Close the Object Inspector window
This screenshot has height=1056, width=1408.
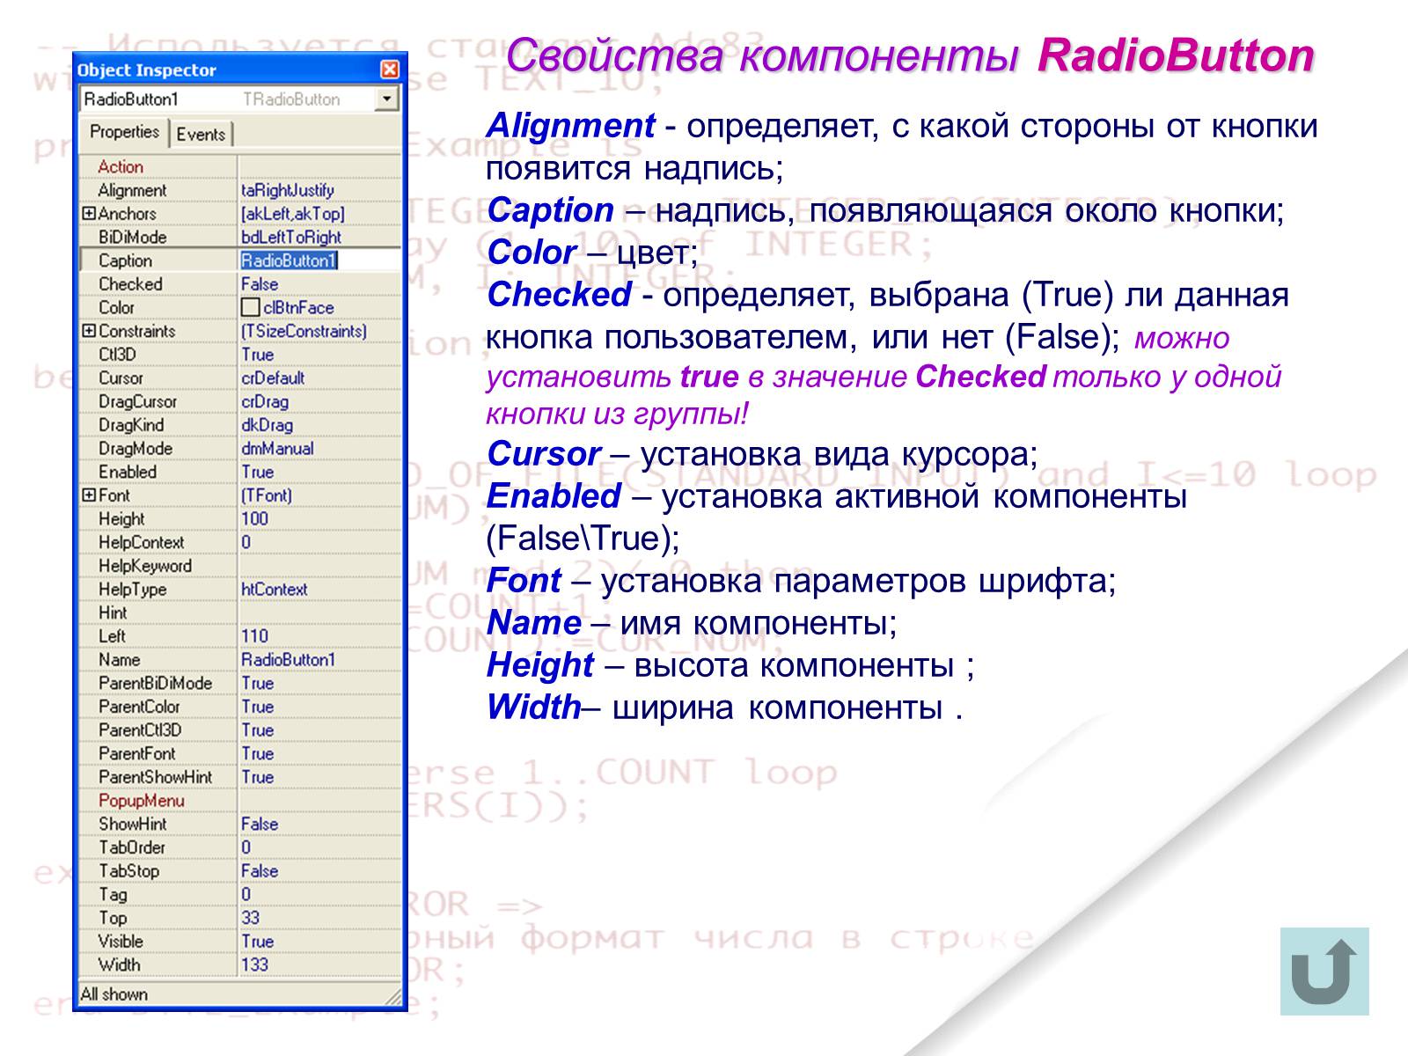pyautogui.click(x=389, y=70)
